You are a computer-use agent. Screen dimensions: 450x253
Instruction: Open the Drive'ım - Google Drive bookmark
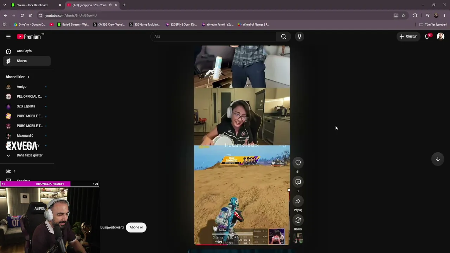click(x=30, y=25)
